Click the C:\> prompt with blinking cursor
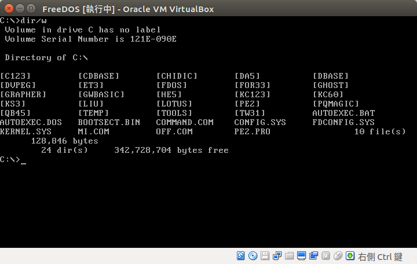The height and width of the screenshot is (264, 417). (x=13, y=160)
